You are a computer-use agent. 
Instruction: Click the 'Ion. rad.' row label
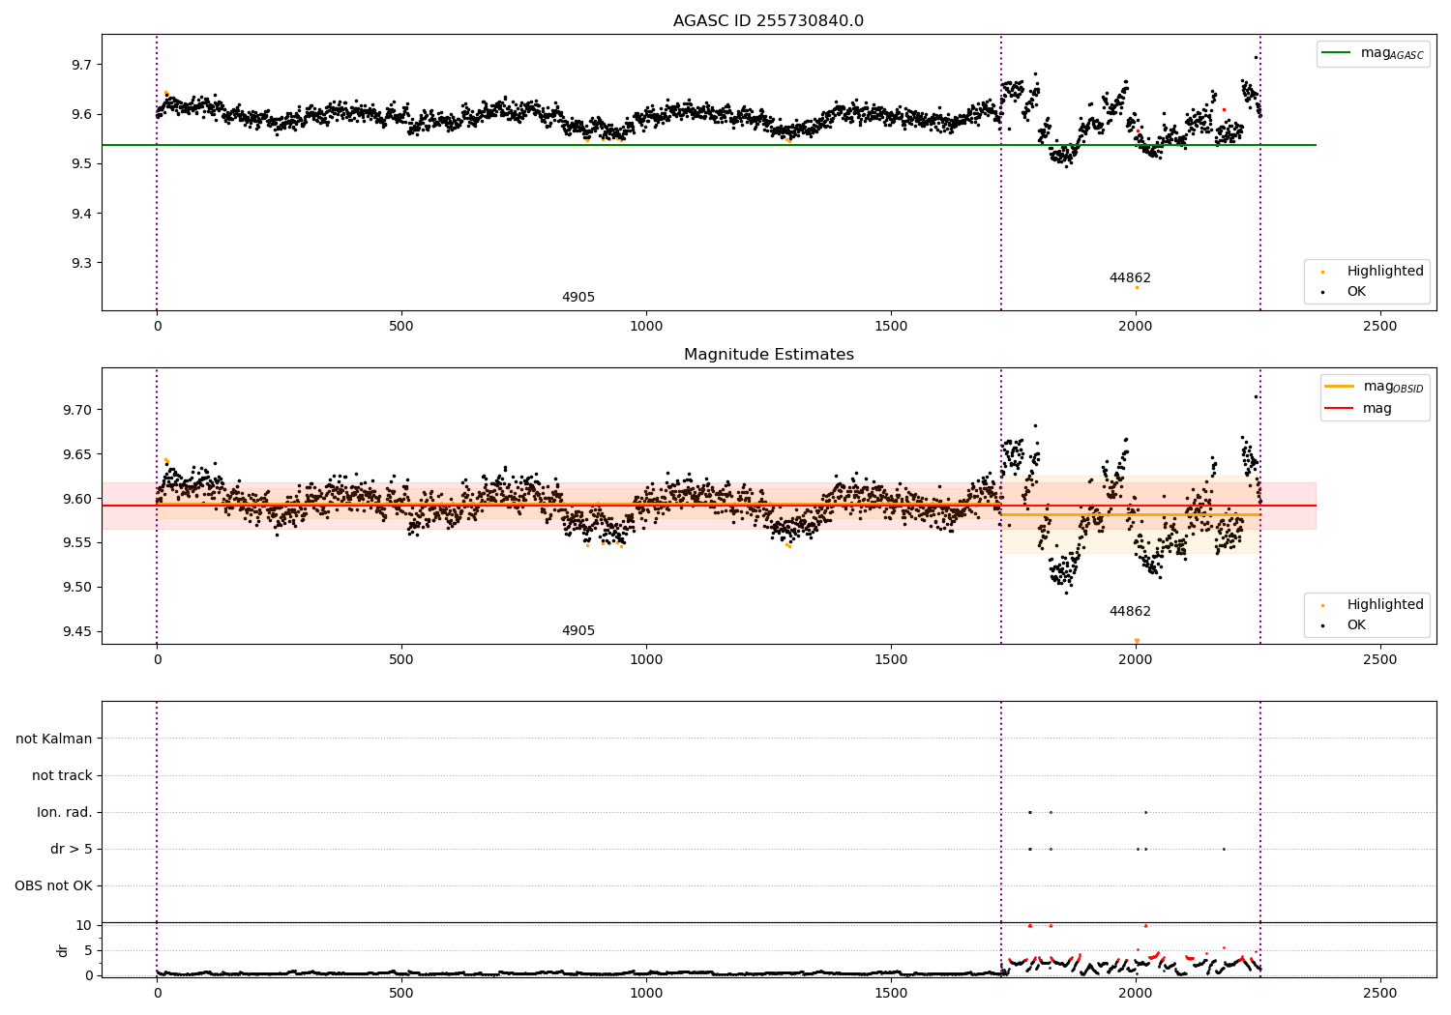click(65, 812)
